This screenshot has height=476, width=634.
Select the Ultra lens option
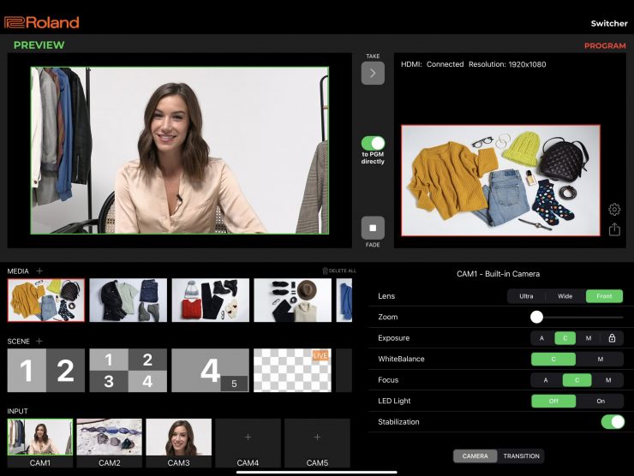pyautogui.click(x=526, y=297)
